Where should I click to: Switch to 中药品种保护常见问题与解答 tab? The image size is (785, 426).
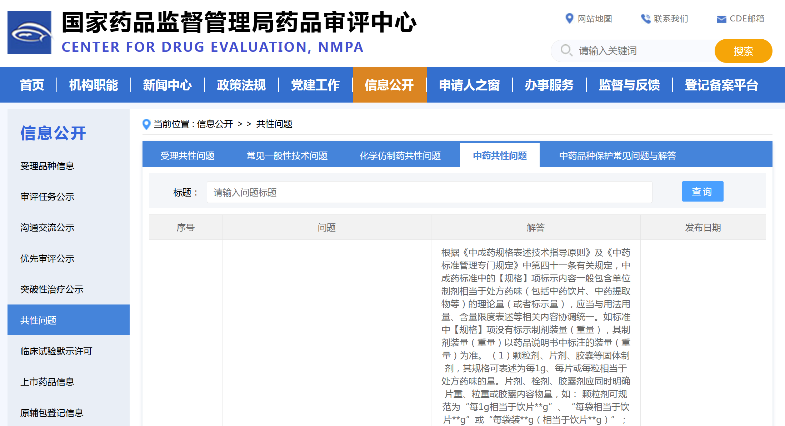617,155
